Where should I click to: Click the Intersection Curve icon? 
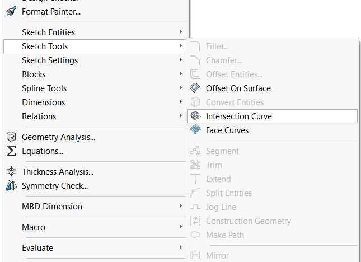click(195, 116)
